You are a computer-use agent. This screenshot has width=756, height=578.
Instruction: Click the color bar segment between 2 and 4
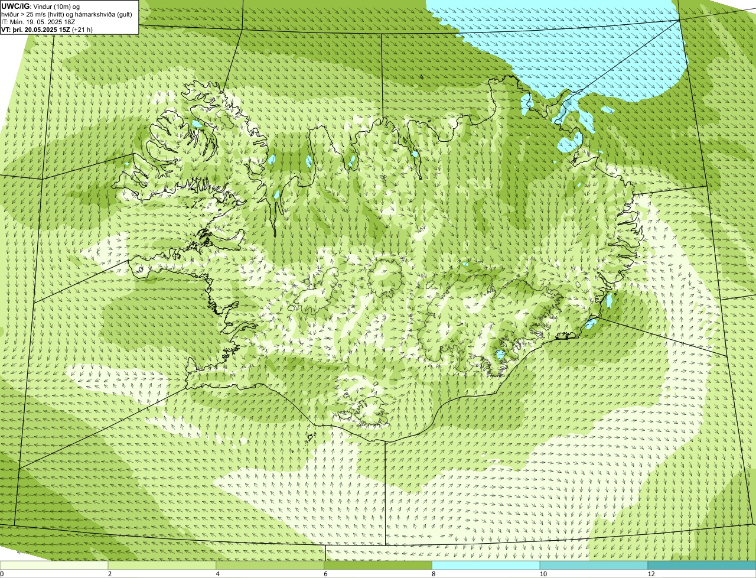click(x=162, y=566)
